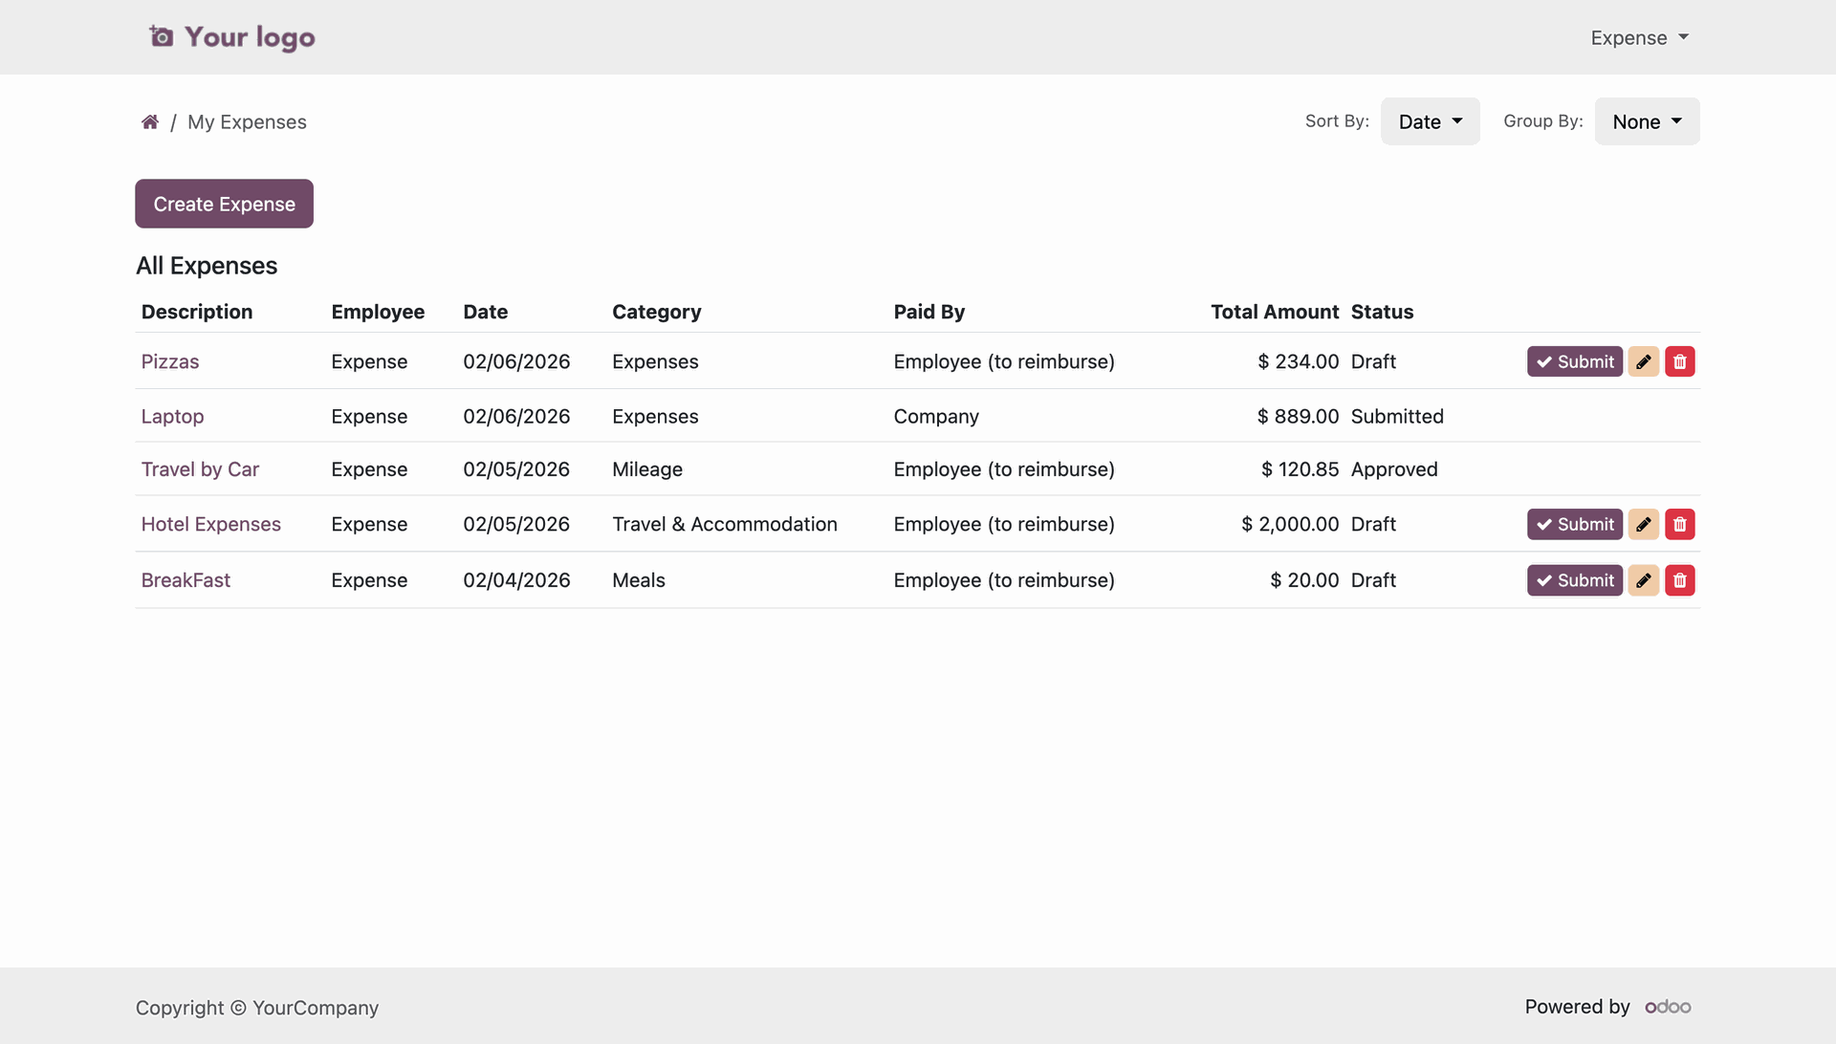Click the Description column header
The image size is (1836, 1044).
[x=197, y=312]
